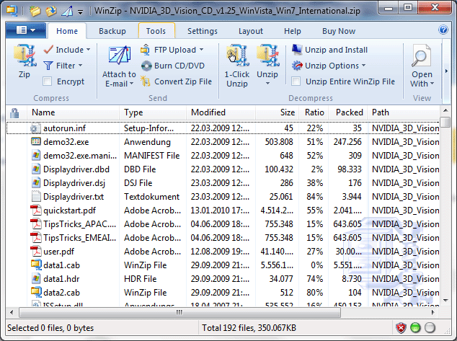
Task: Click the 1-Click Unzip icon
Action: 237,56
